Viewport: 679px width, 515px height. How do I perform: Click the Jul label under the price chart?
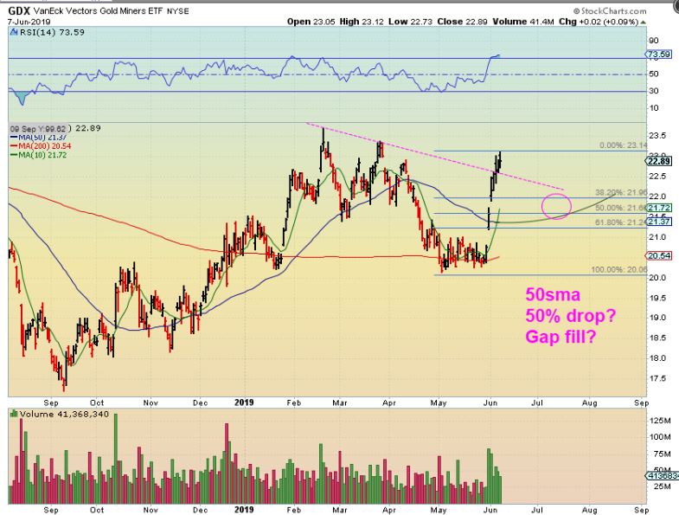(x=537, y=402)
